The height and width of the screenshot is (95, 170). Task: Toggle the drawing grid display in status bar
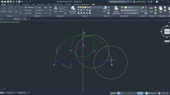[118, 93]
